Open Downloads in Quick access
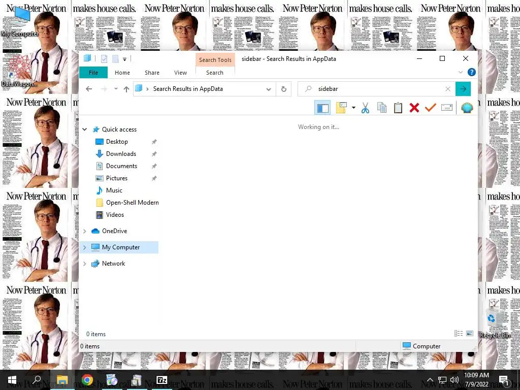This screenshot has width=520, height=390. (x=121, y=154)
